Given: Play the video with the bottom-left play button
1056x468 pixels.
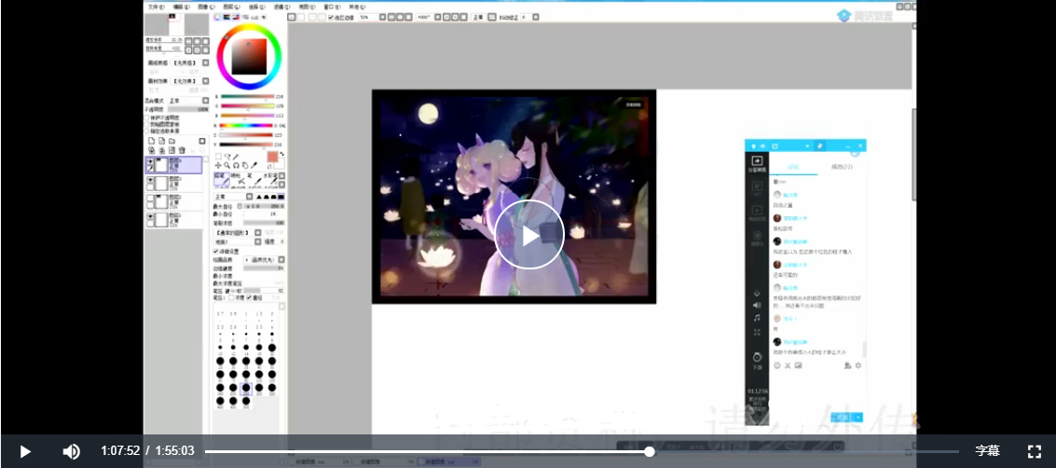Looking at the screenshot, I should 25,451.
